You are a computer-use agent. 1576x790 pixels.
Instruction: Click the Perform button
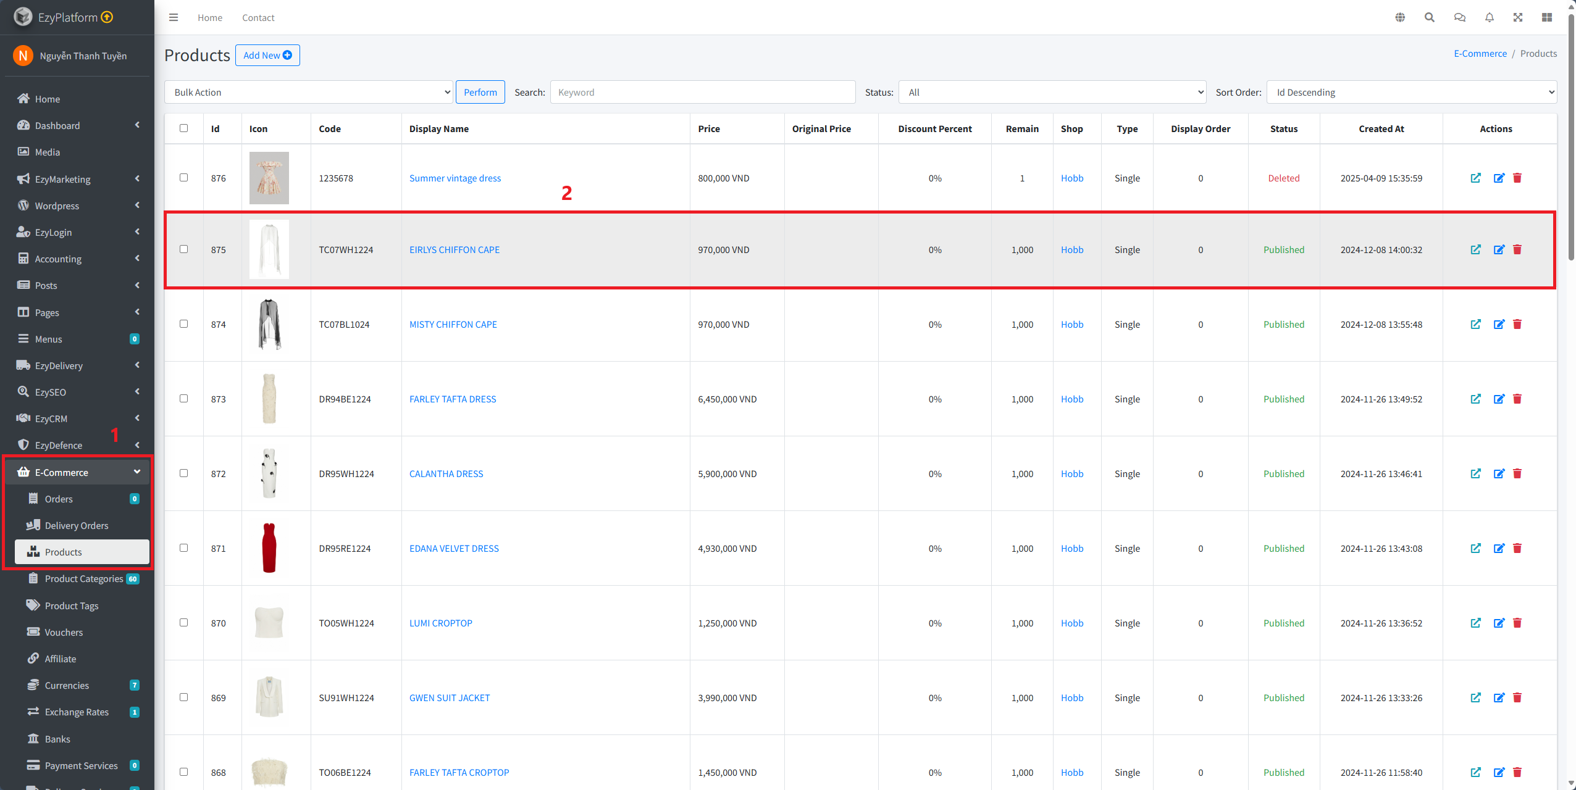(x=480, y=92)
